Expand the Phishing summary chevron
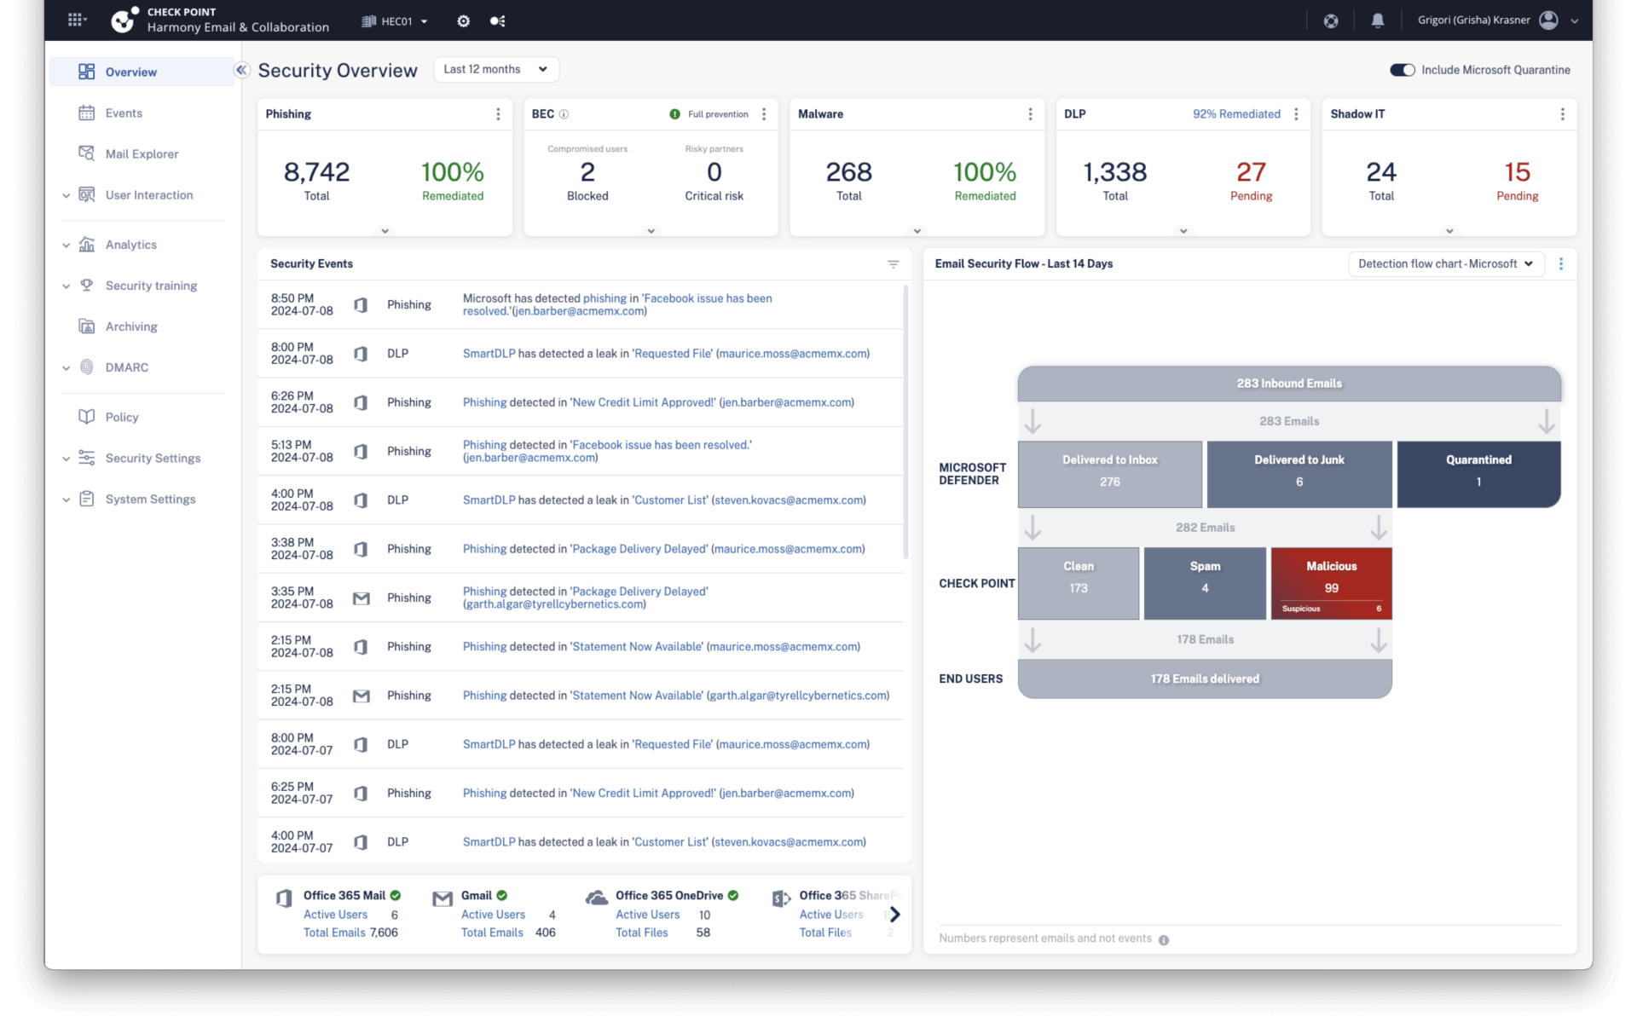This screenshot has height=1028, width=1637. pyautogui.click(x=385, y=228)
